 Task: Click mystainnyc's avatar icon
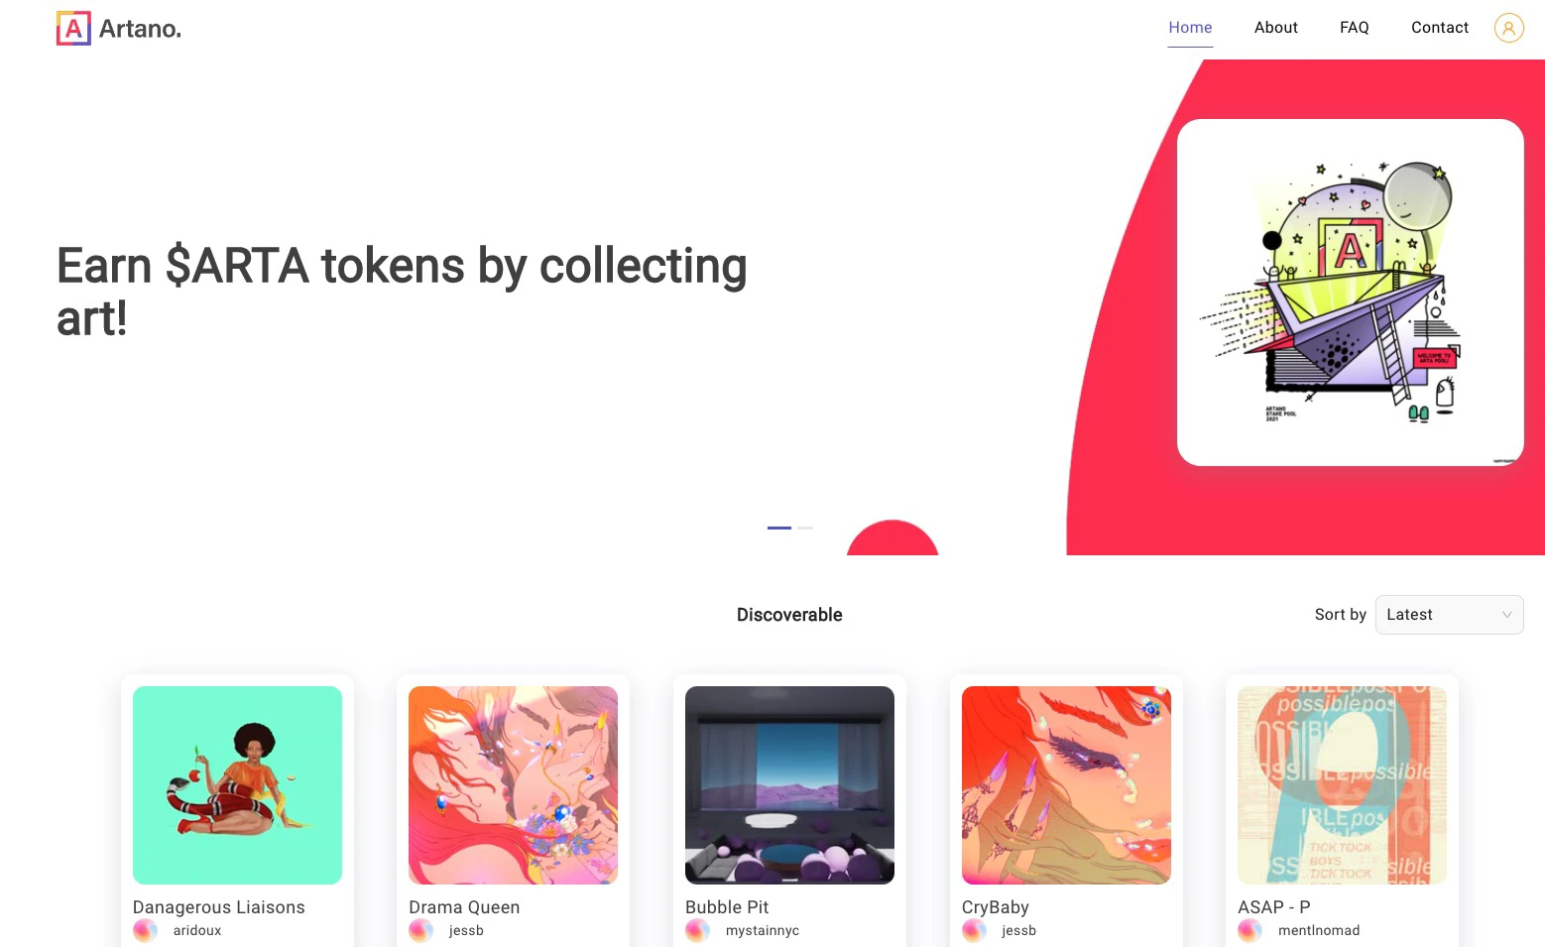(x=697, y=930)
